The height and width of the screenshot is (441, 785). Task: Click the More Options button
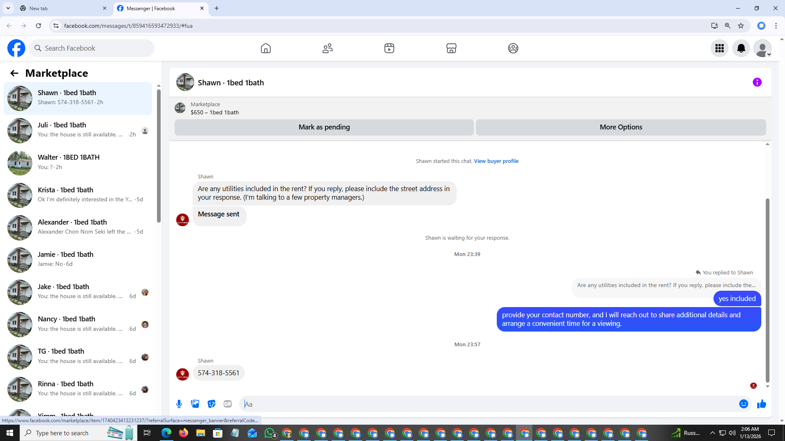click(x=621, y=127)
